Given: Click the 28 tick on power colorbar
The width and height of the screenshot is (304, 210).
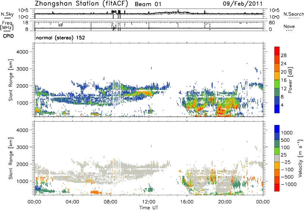Looking at the screenshot, I should coord(283,55).
